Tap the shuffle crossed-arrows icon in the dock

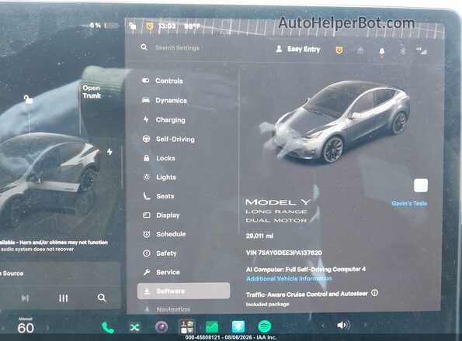click(x=134, y=327)
